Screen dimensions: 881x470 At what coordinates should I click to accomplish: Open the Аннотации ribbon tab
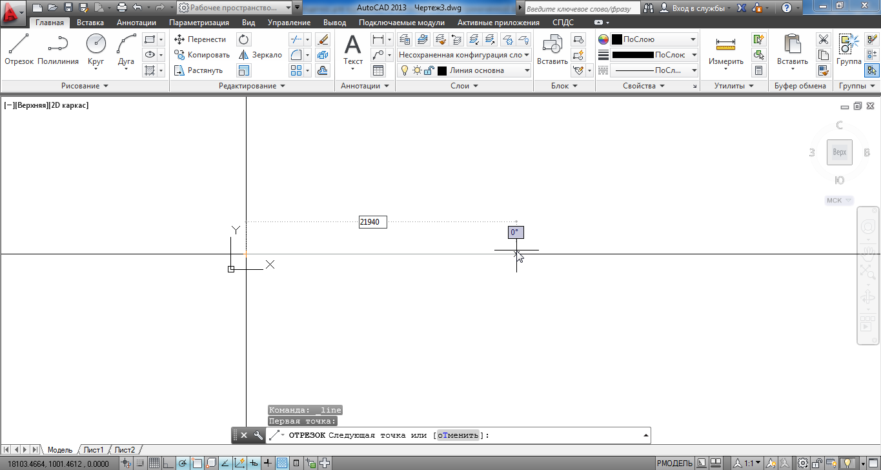136,23
